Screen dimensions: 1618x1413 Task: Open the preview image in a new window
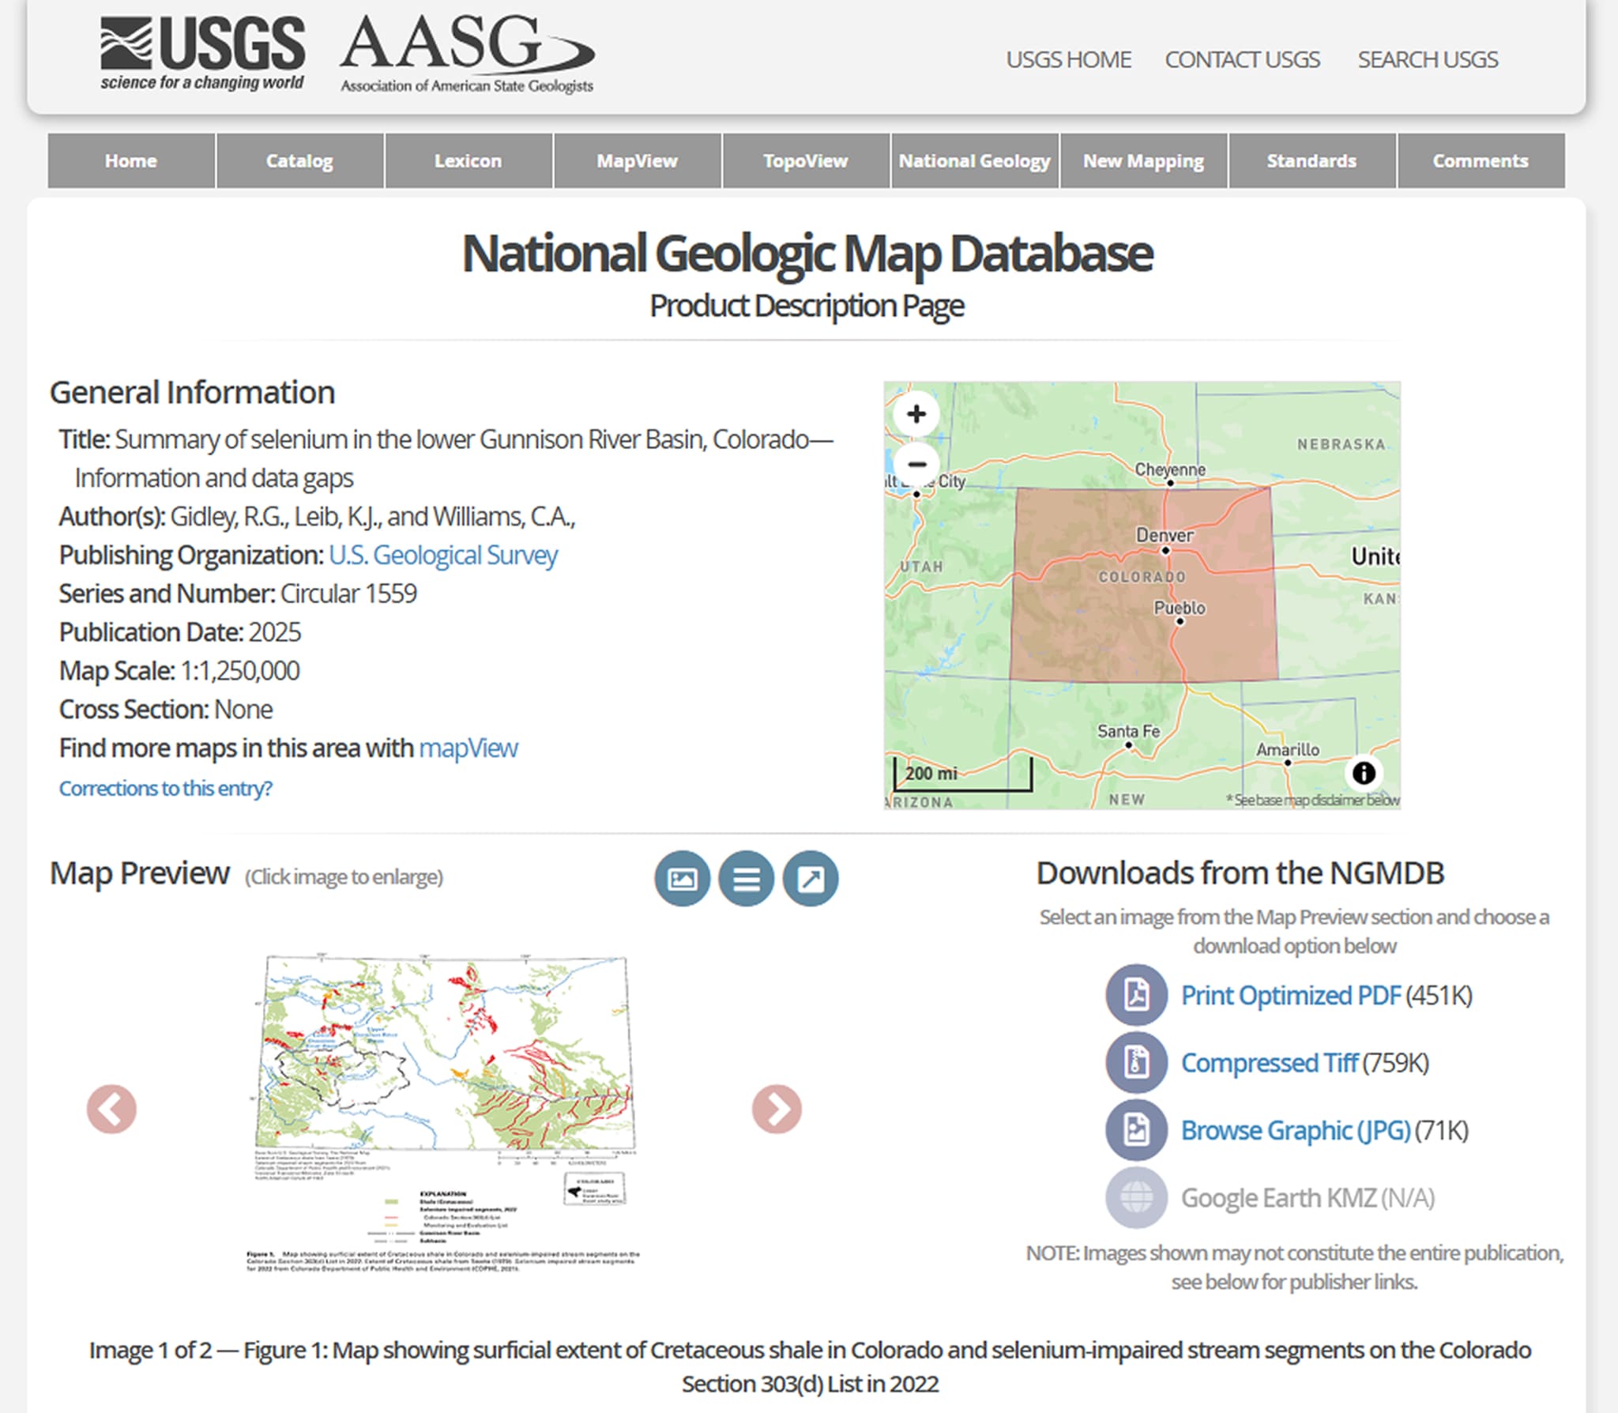810,878
